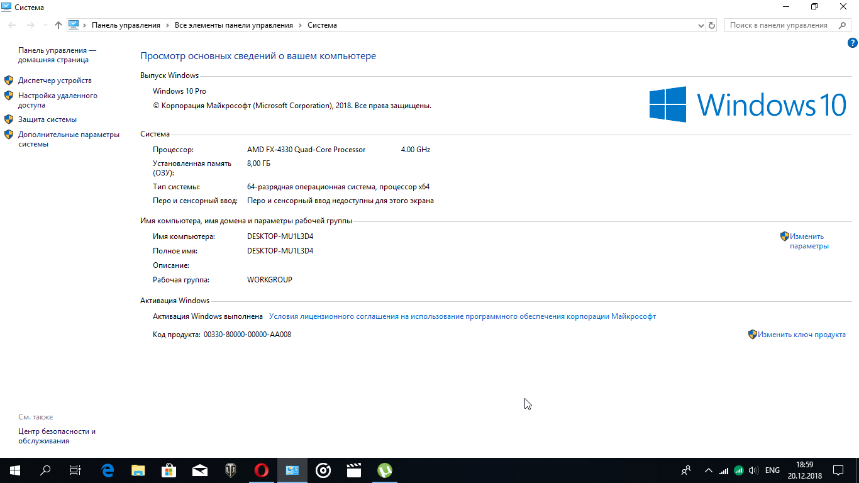
Task: Click "Активация Windows выполнена" status text
Action: [208, 316]
